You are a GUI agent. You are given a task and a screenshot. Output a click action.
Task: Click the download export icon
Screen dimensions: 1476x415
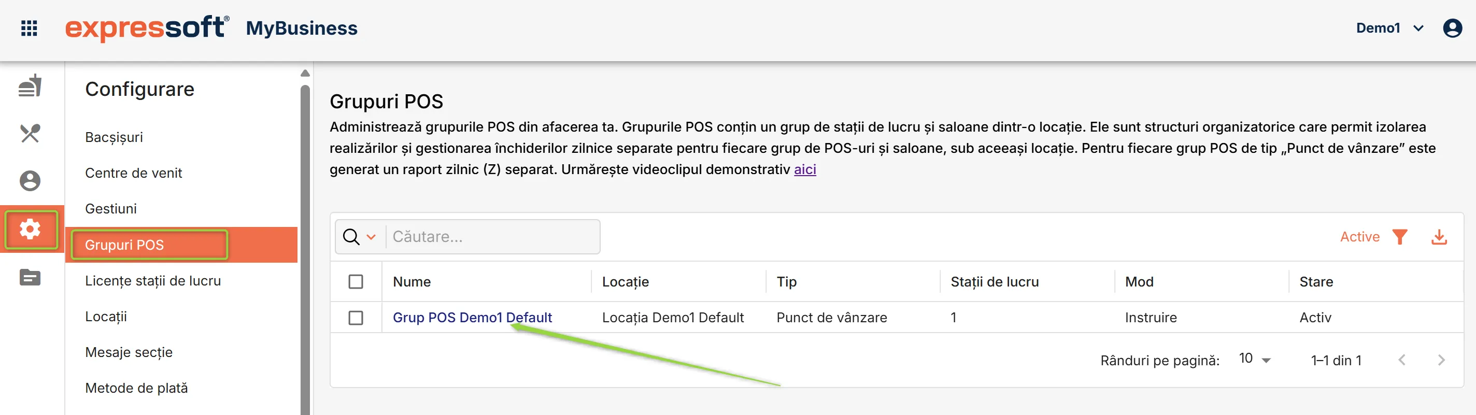pyautogui.click(x=1439, y=237)
